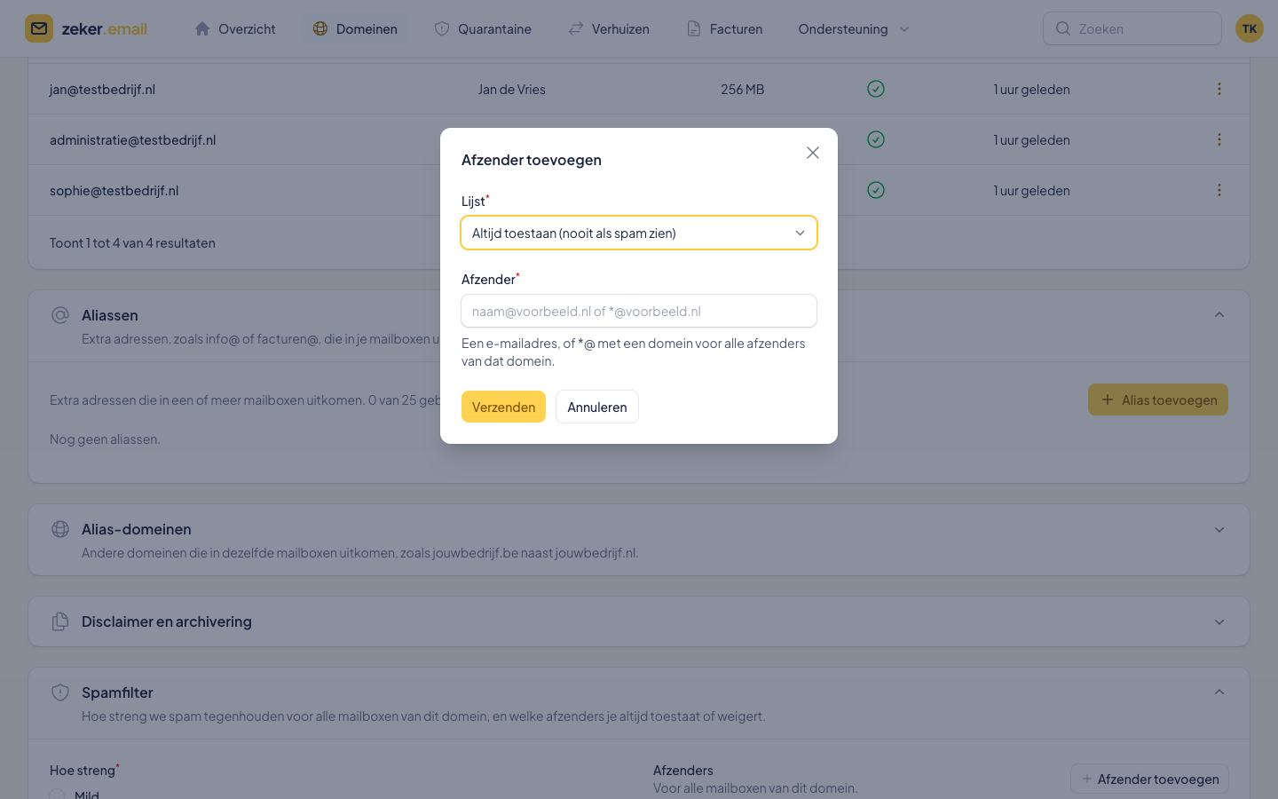The height and width of the screenshot is (799, 1278).
Task: Expand the Disclaimer en archivering chevron
Action: coord(1219,622)
